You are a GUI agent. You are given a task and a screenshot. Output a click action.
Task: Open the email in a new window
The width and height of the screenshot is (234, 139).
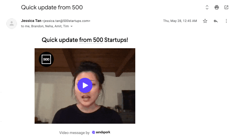pos(226,7)
